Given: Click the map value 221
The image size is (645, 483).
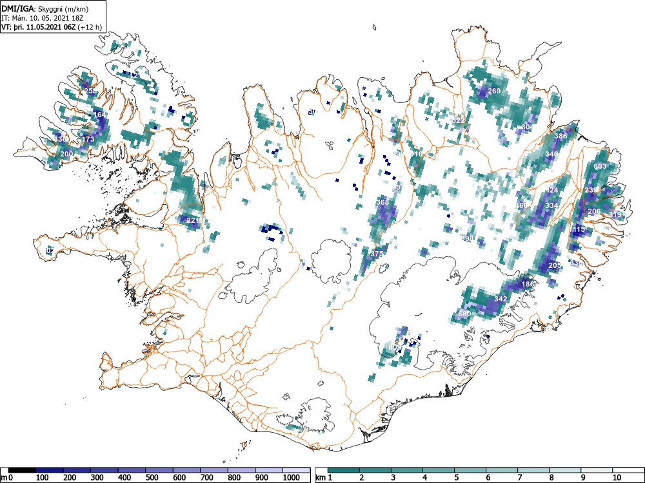Looking at the screenshot, I should tap(192, 220).
